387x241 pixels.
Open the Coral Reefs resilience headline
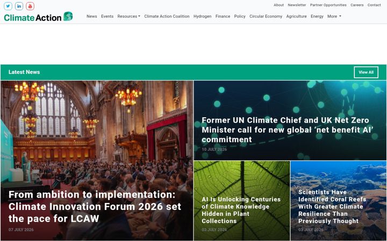coord(332,207)
